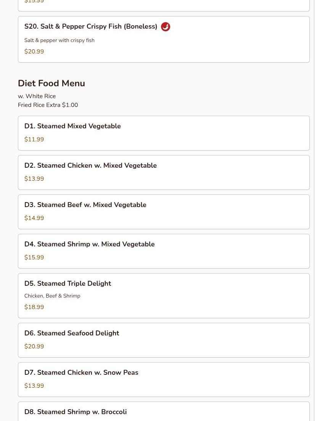Add D4 Steamed Shrimp w. Mixed Vegetable

click(x=89, y=245)
